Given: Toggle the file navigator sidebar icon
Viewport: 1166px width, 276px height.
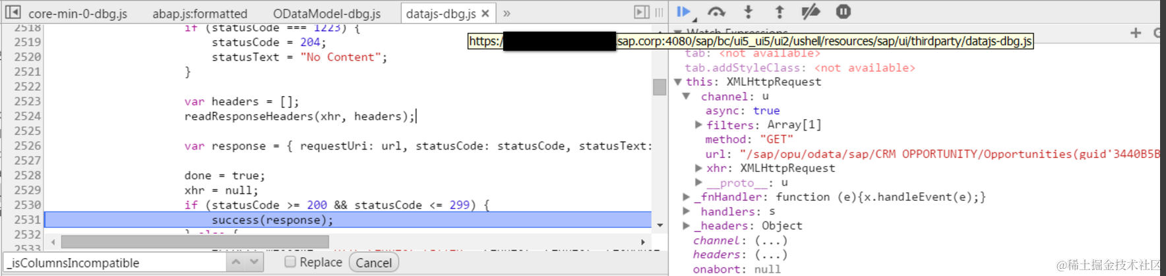Looking at the screenshot, I should 13,13.
